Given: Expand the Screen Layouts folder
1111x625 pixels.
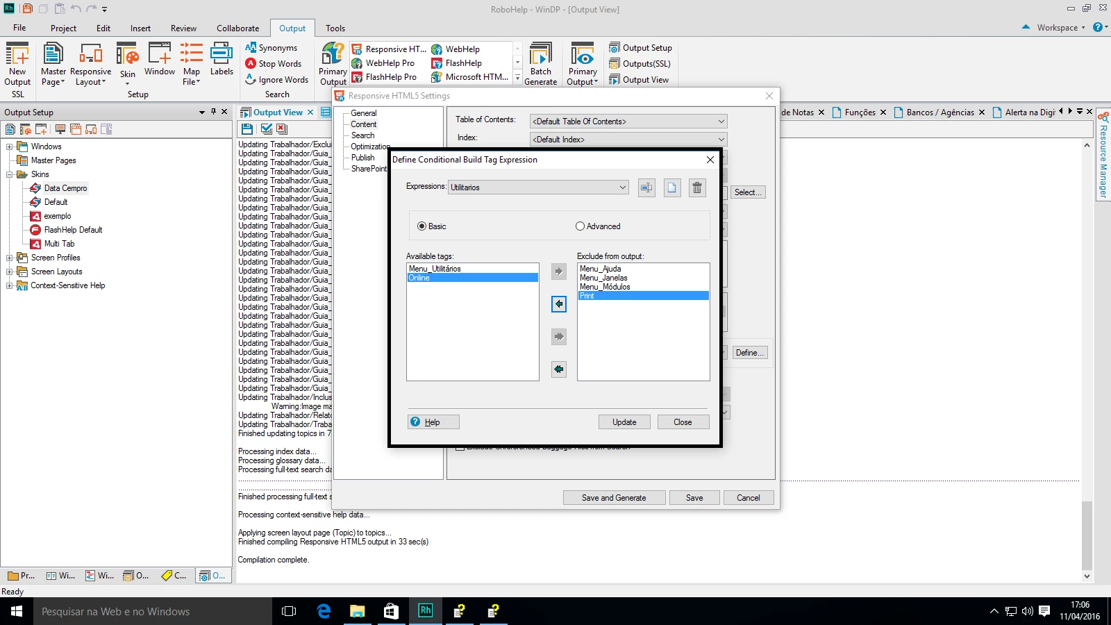Looking at the screenshot, I should (x=10, y=272).
